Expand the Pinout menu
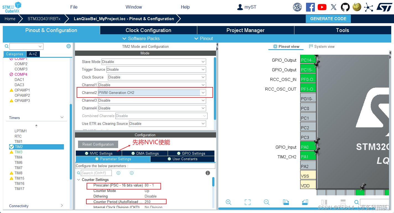 204,38
